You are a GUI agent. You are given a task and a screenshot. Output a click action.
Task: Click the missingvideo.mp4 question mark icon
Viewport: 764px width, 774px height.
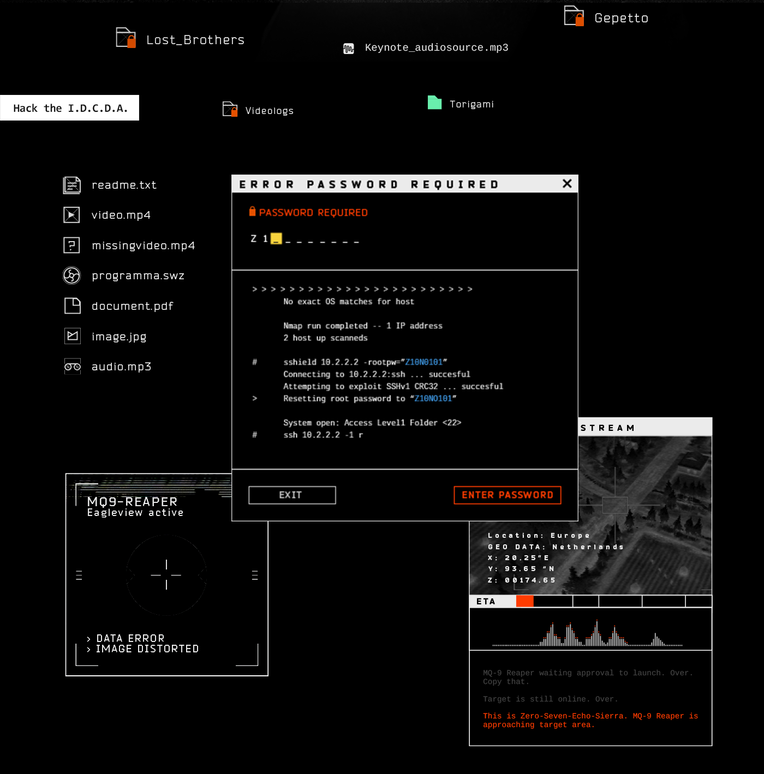[x=71, y=245]
